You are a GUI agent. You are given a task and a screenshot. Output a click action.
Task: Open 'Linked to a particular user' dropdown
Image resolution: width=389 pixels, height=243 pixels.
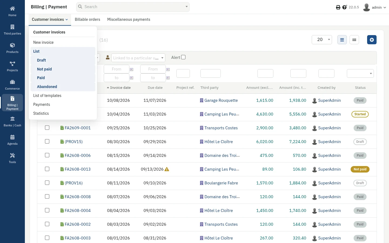pos(138,58)
